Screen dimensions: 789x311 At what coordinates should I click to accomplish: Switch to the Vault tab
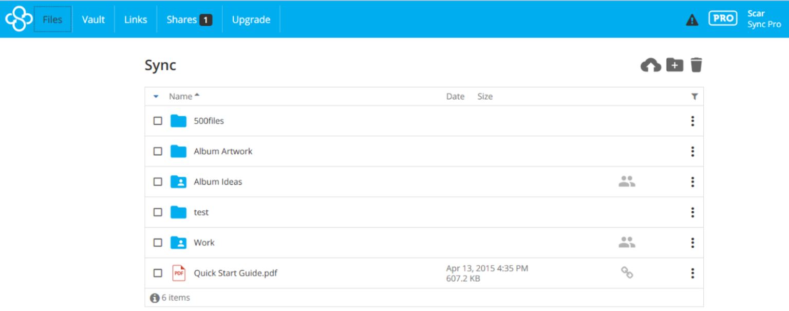tap(93, 20)
